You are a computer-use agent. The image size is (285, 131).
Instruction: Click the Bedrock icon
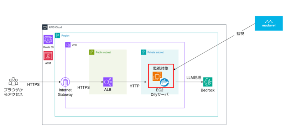coord(208,82)
